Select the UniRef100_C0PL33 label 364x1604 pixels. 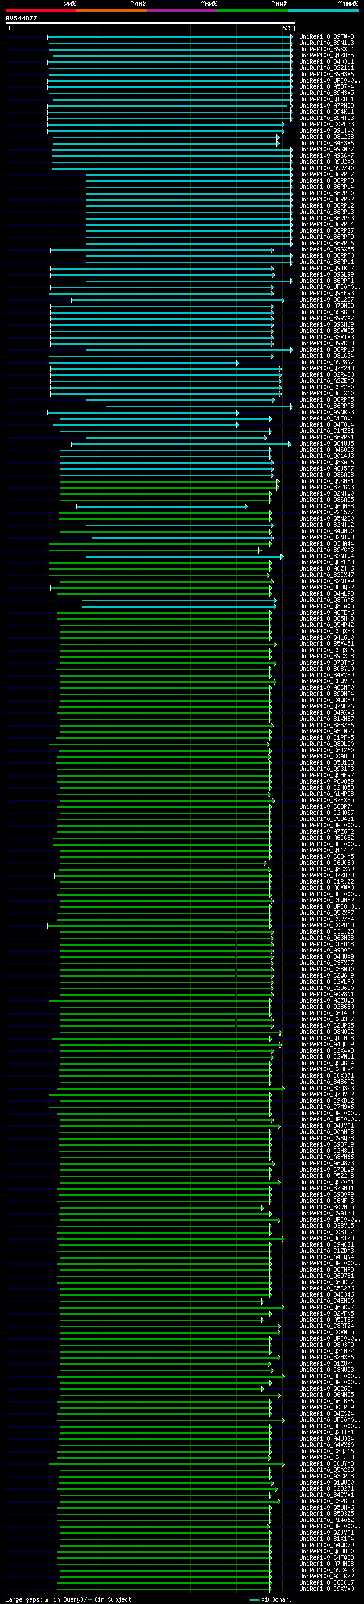click(326, 125)
